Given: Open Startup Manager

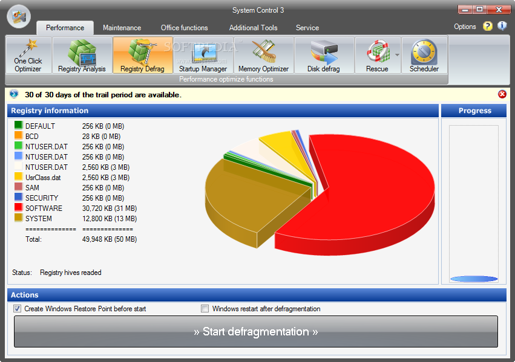Looking at the screenshot, I should point(203,55).
